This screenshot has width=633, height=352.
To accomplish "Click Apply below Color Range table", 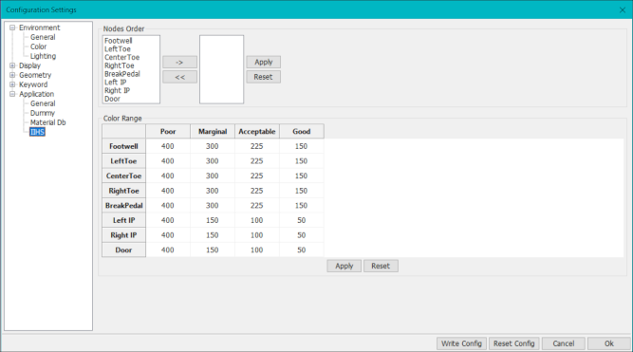I will tap(344, 266).
